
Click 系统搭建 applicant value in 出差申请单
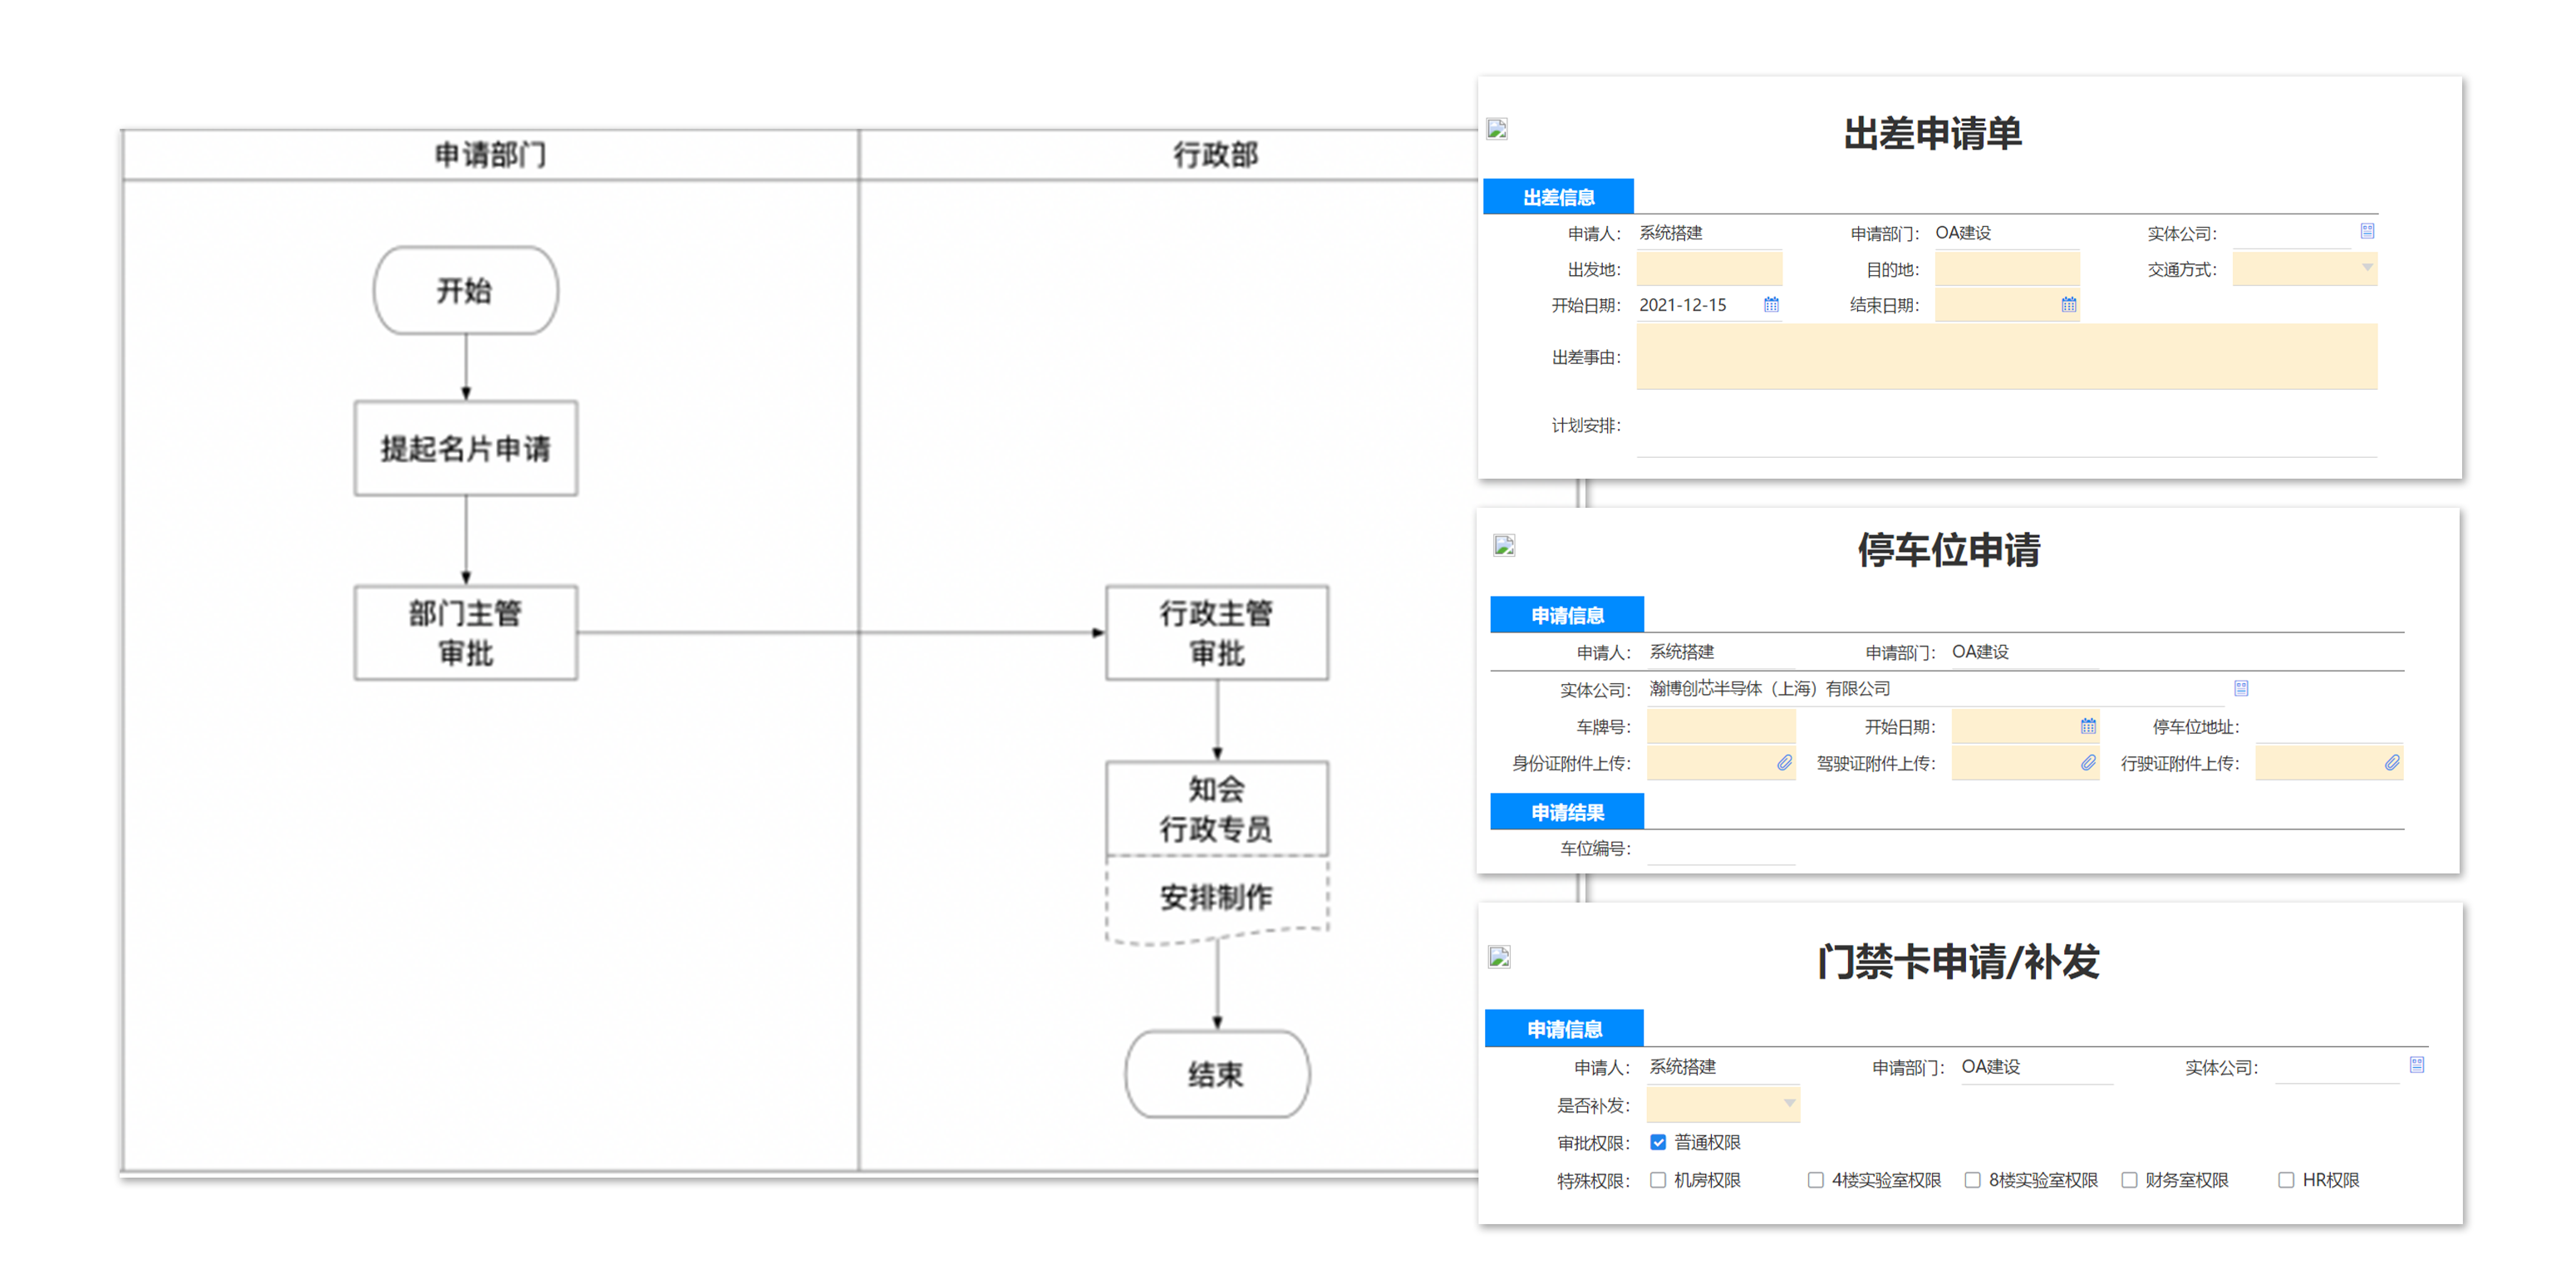pyautogui.click(x=1671, y=232)
